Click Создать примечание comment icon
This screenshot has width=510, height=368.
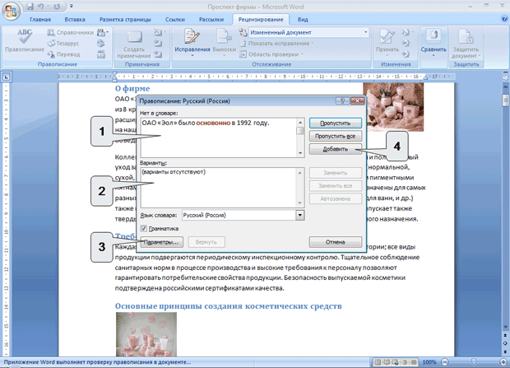pos(134,44)
